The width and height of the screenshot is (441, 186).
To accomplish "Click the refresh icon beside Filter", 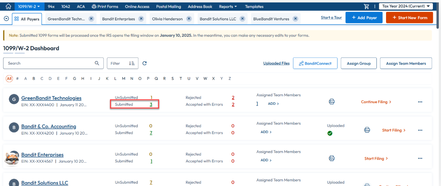I will click(x=145, y=63).
